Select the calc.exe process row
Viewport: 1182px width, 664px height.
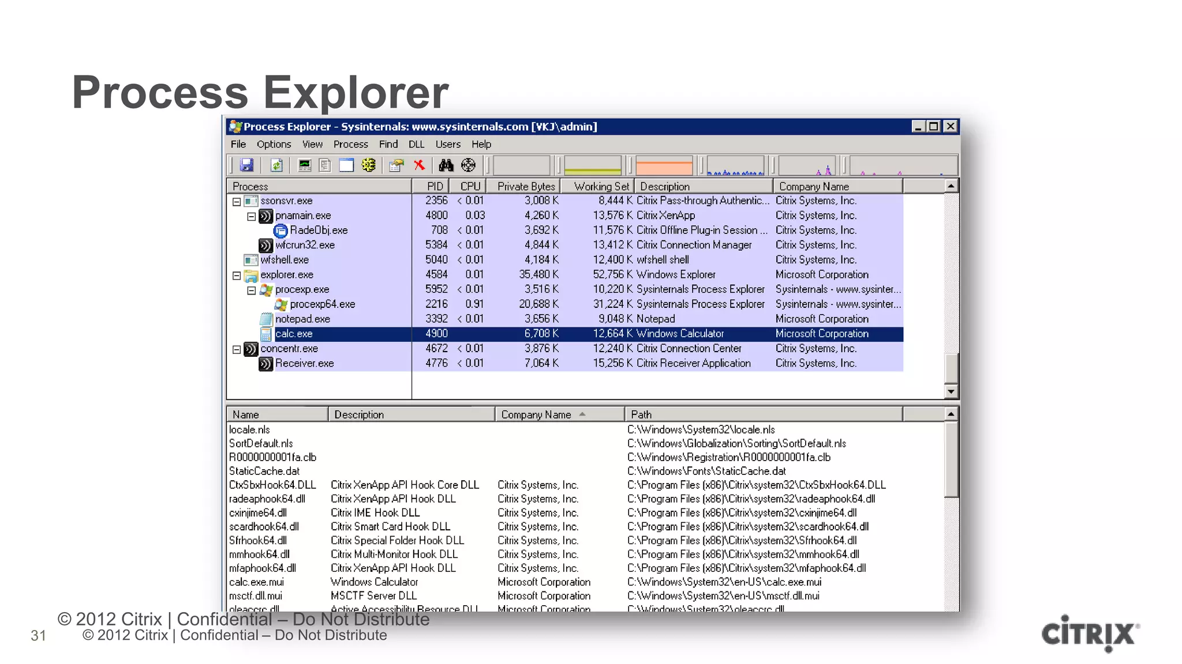point(565,334)
